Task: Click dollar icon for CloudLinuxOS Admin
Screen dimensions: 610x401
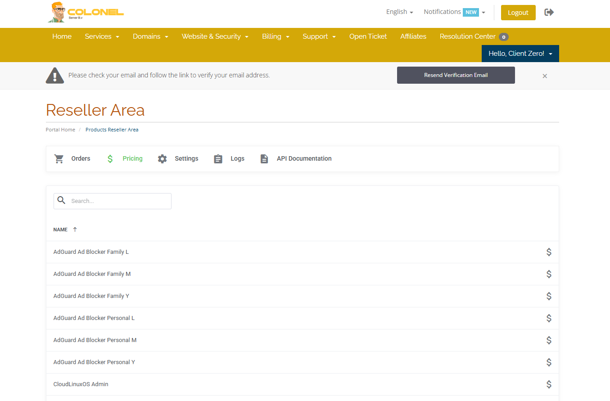Action: pos(549,384)
